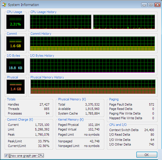162x160 pixels.
Task: Click the I/O Bytes History graph
Action: pos(92,66)
